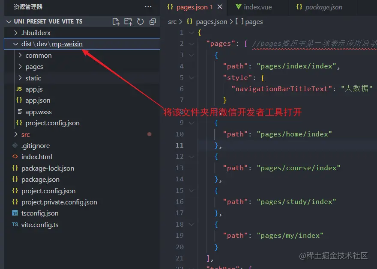Image resolution: width=377 pixels, height=269 pixels.
Task: Fold the object starting at line 18
Action: tap(191, 225)
